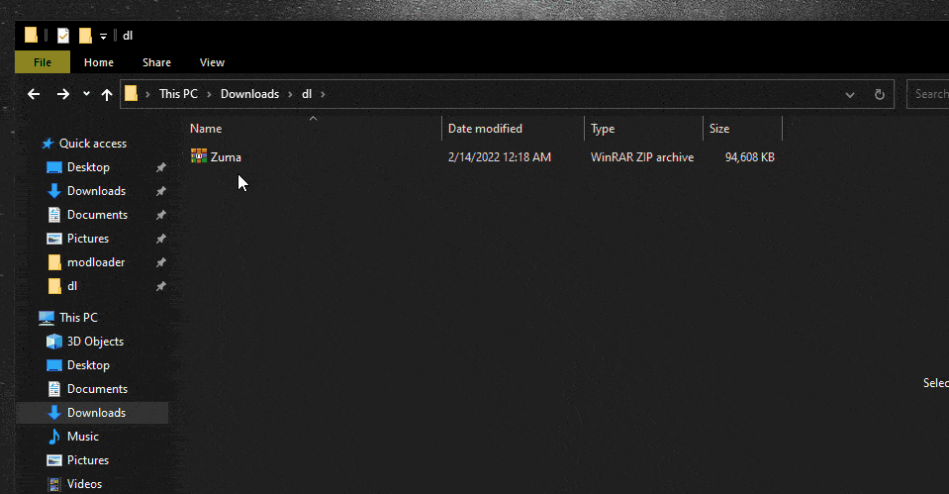Click Downloads in the address breadcrumb

coord(249,94)
